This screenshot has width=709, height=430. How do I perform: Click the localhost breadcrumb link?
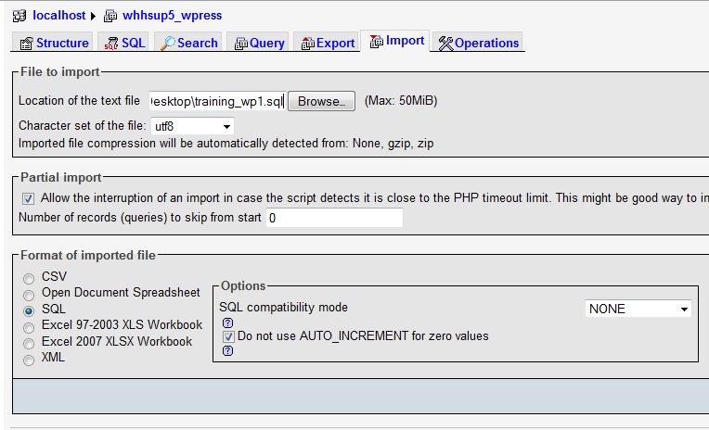point(59,16)
